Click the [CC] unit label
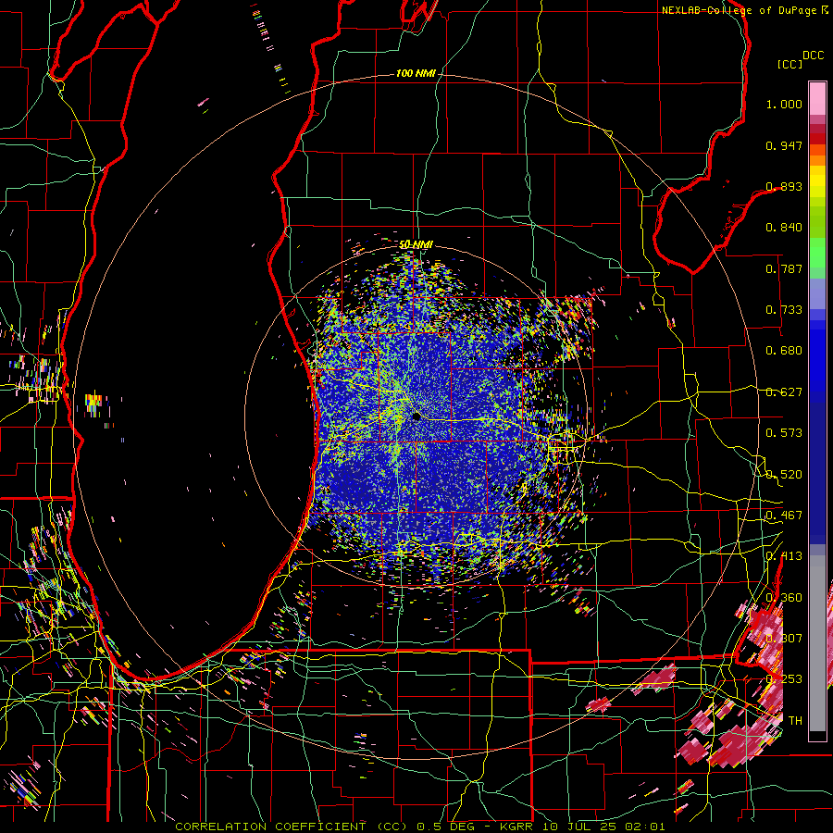The width and height of the screenshot is (833, 833). (790, 64)
